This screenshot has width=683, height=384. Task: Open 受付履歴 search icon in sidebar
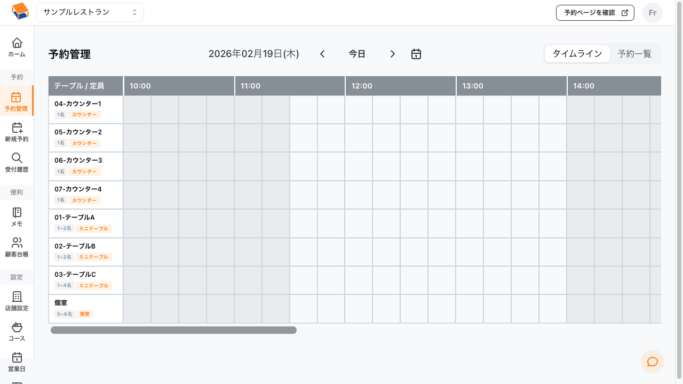[17, 158]
